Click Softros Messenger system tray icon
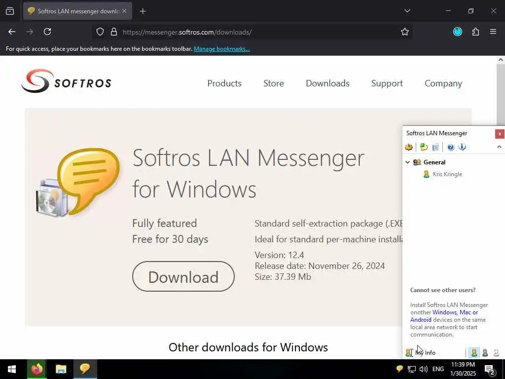 coord(399,369)
